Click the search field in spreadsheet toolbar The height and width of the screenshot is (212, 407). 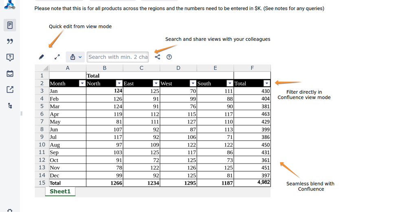[118, 57]
